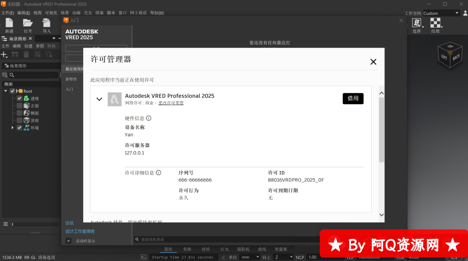Click the delete trash icon in scenegraph toolbar
The image size is (468, 261).
[x=26, y=54]
